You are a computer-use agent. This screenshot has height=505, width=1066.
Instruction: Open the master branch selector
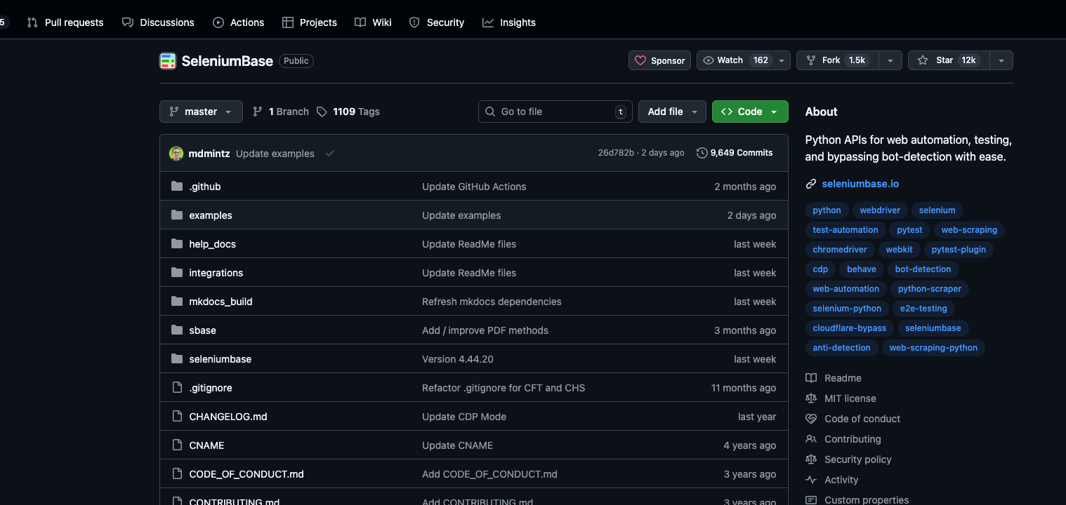[x=201, y=111]
